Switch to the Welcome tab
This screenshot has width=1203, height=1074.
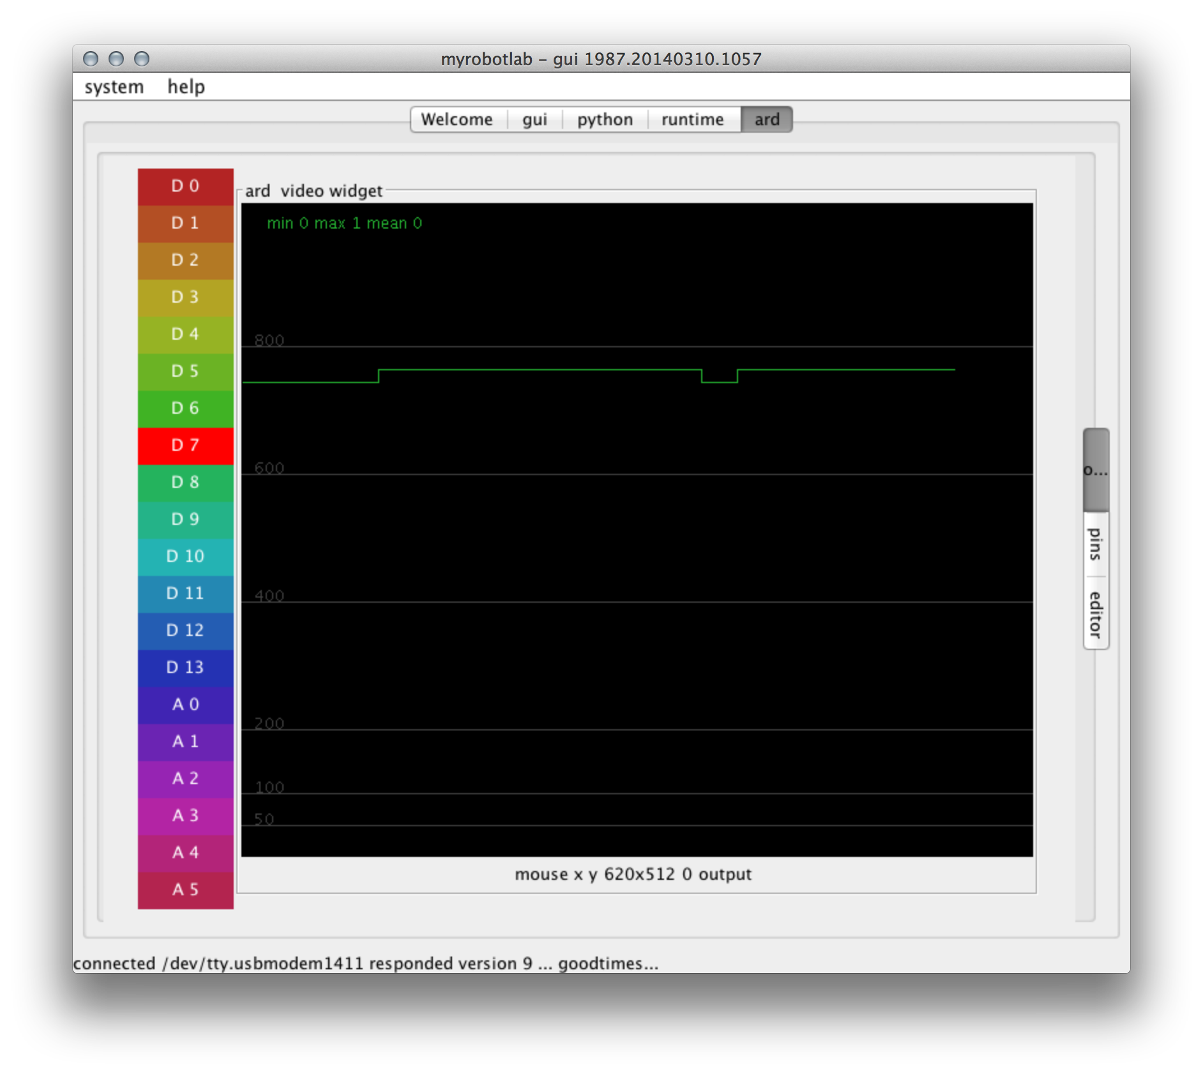(457, 119)
